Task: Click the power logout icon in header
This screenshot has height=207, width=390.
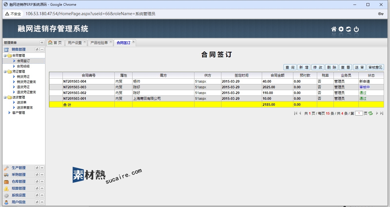Action: pyautogui.click(x=356, y=29)
